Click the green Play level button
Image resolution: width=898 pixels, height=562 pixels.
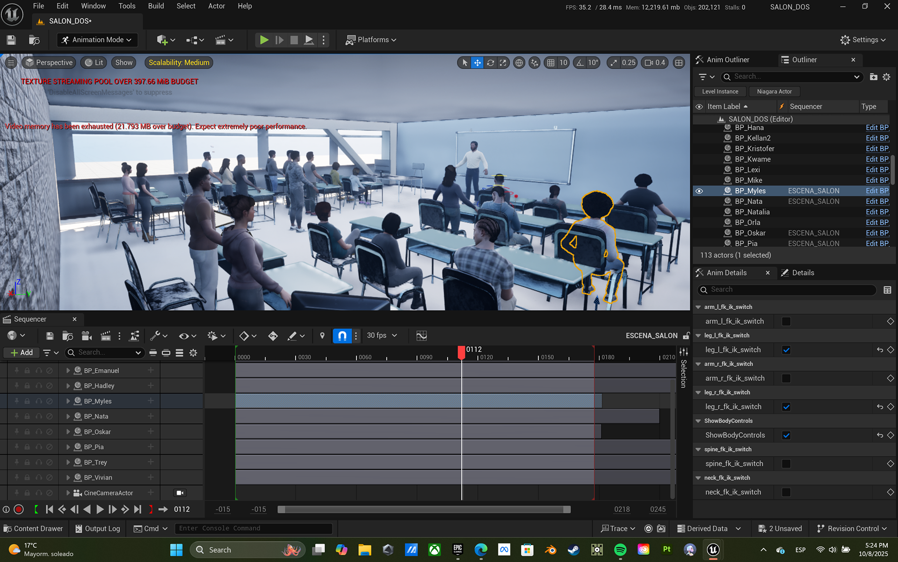pos(264,40)
